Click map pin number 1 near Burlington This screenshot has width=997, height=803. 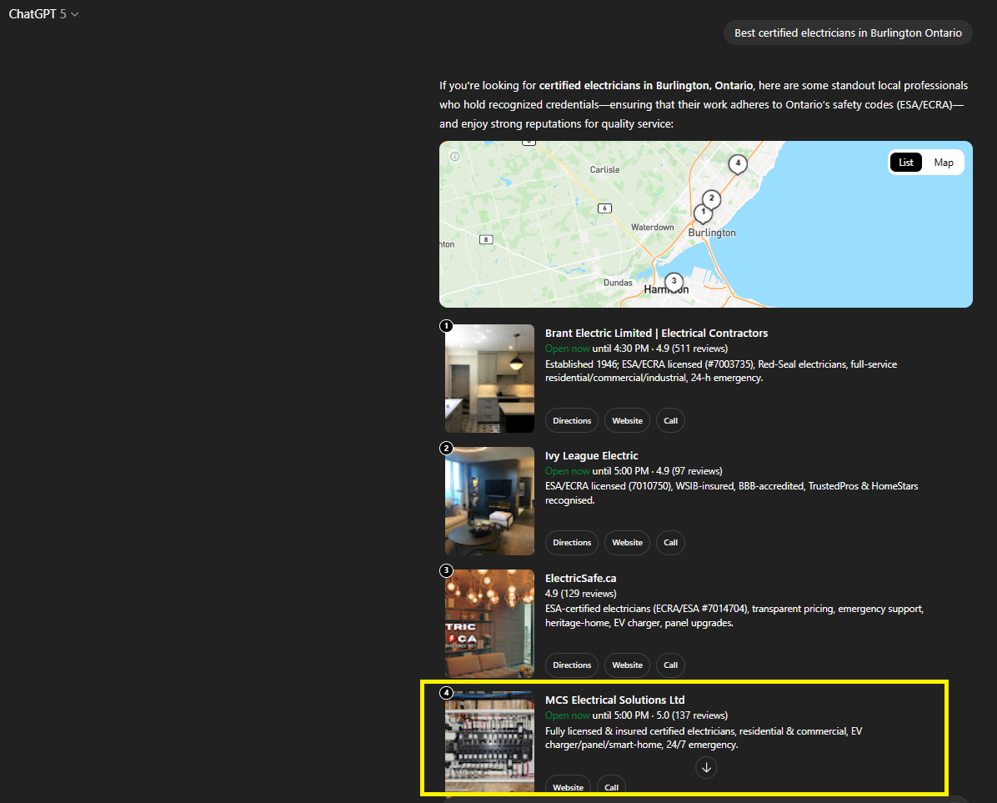coord(703,213)
